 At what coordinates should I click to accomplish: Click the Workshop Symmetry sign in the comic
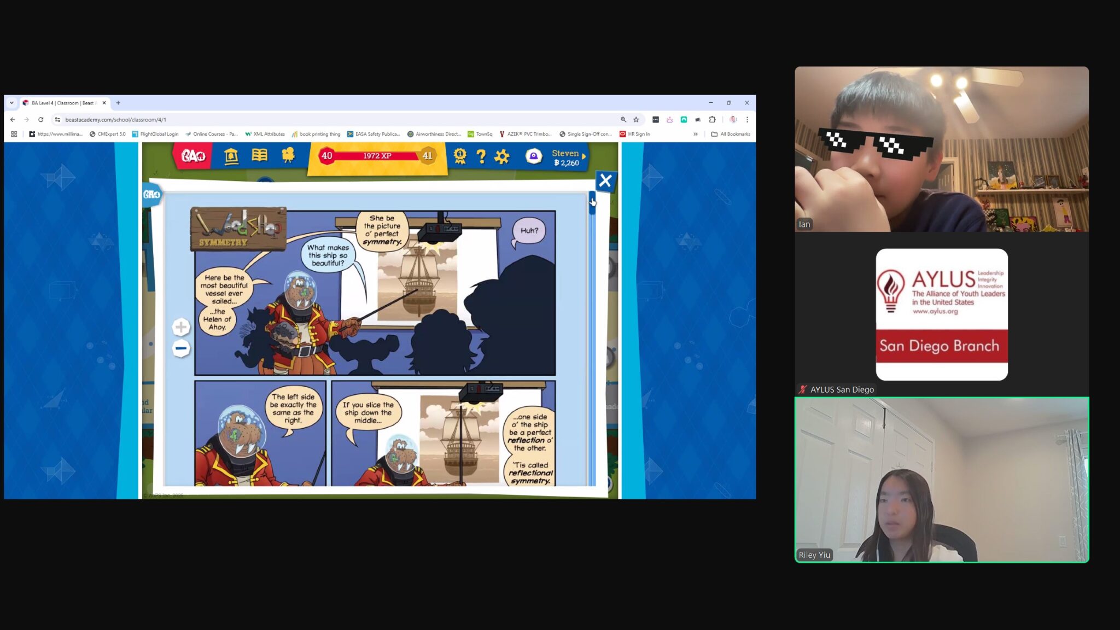(238, 229)
